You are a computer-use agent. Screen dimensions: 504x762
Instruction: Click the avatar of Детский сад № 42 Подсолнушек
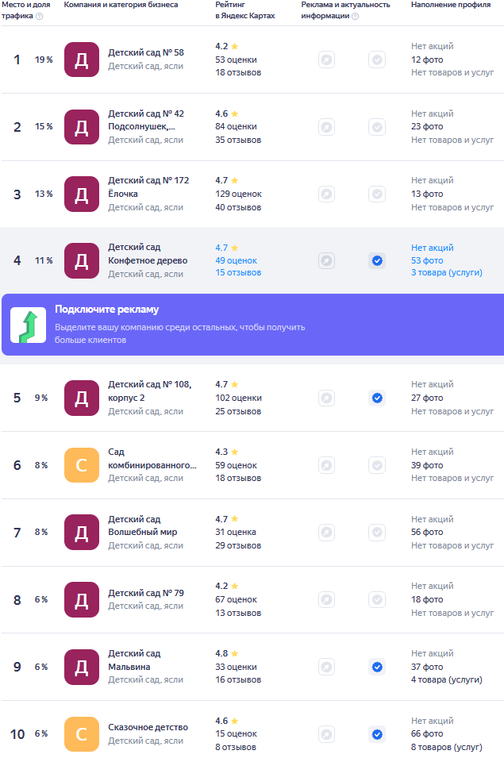pos(82,127)
